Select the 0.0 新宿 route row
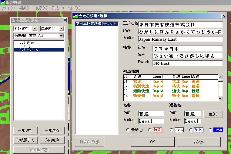The image size is (231, 154). (x=39, y=42)
